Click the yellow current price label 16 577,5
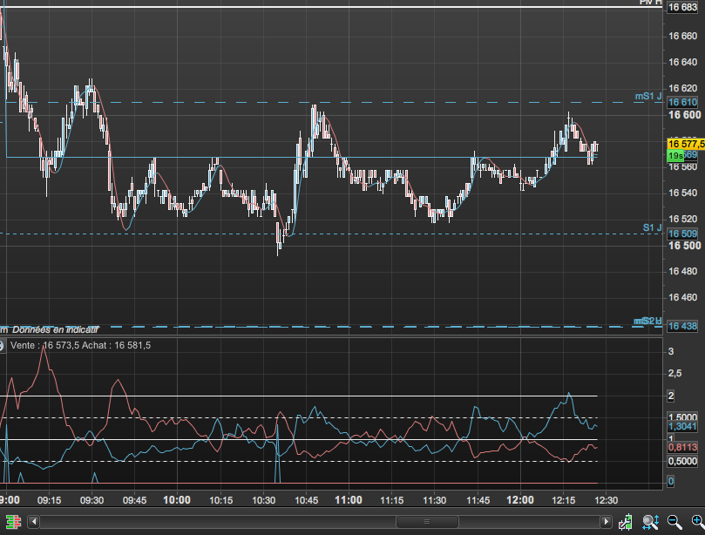Image resolution: width=705 pixels, height=535 pixels. tap(686, 144)
